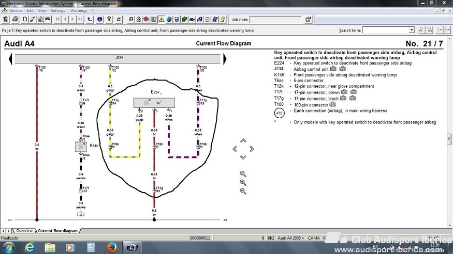Image resolution: width=453 pixels, height=254 pixels.
Task: Click the zoom in magnifier icon
Action: click(243, 183)
